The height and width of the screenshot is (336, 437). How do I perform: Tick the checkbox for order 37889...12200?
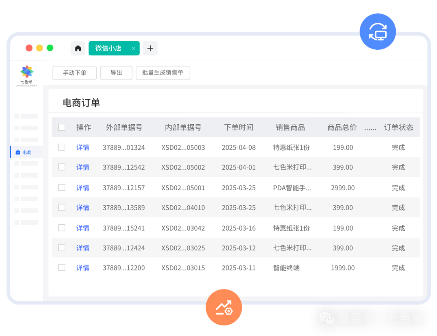point(62,268)
